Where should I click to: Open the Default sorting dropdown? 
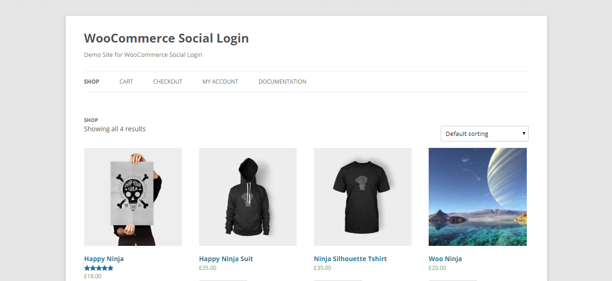pos(484,133)
